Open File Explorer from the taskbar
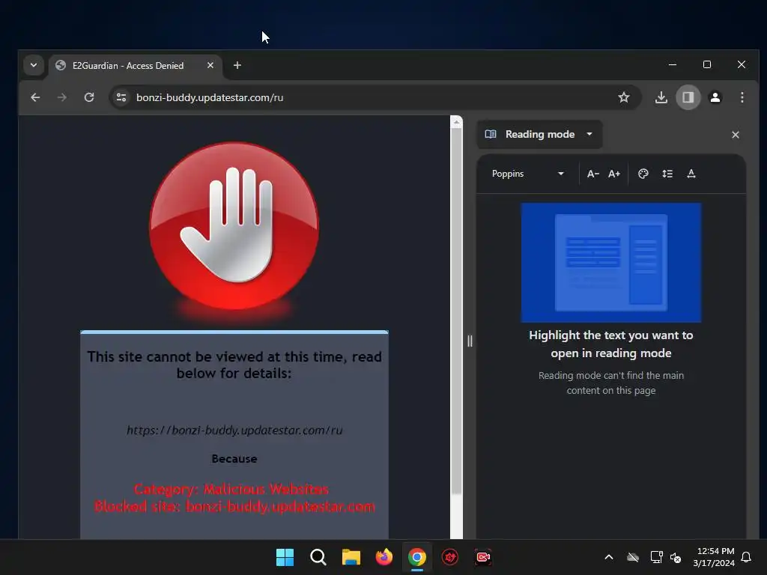The image size is (767, 575). [x=351, y=557]
